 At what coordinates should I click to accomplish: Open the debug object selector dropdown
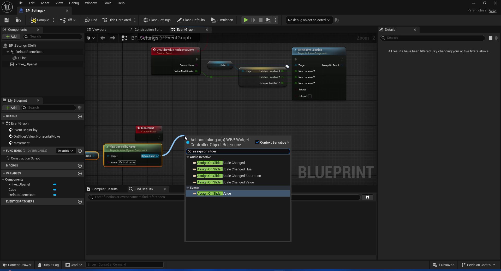[x=309, y=20]
